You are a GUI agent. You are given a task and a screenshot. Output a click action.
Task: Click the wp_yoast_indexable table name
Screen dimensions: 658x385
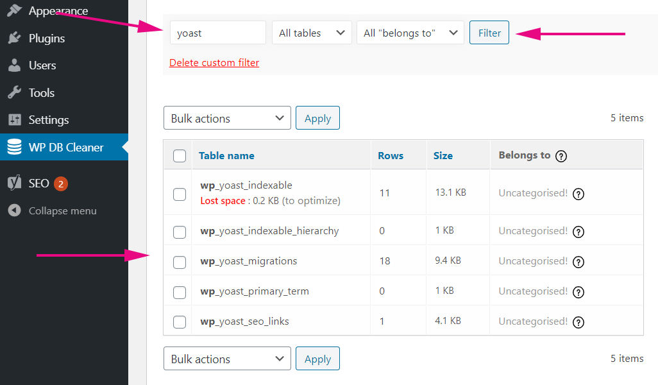pyautogui.click(x=246, y=185)
